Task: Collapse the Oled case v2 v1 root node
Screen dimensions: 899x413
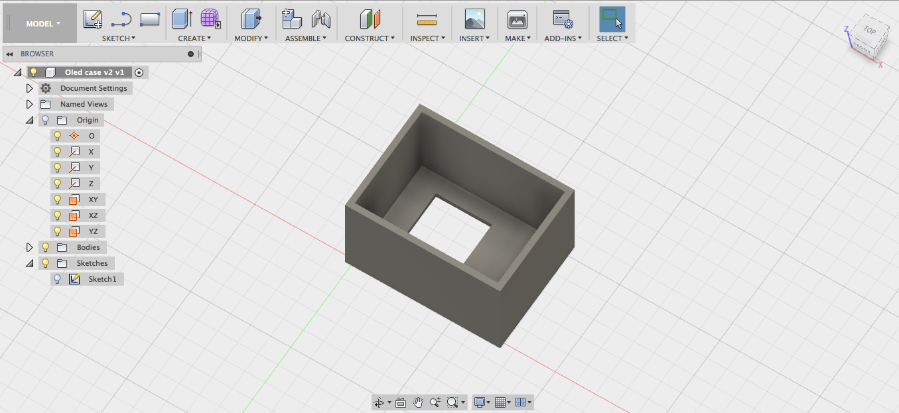Action: (x=17, y=72)
